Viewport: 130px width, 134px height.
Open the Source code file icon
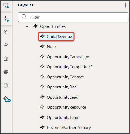click(x=6, y=85)
